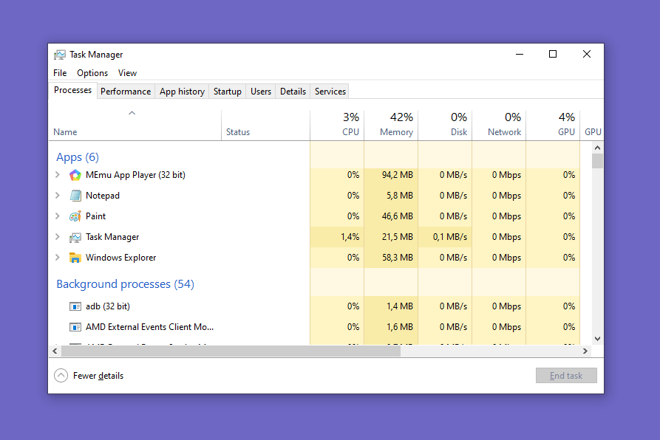Click the 94,2 MB memory value
Viewport: 660px width, 440px height.
click(398, 175)
